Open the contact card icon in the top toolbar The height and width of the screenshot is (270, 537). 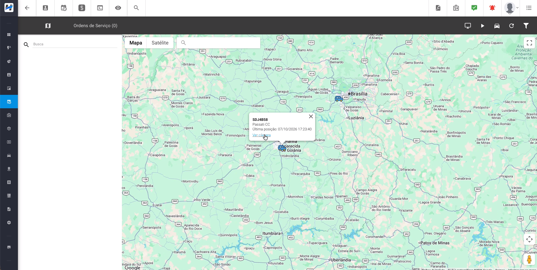pos(45,8)
